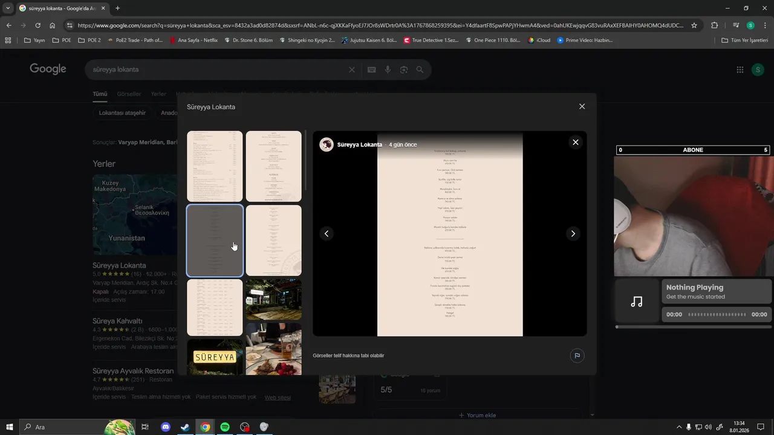The height and width of the screenshot is (435, 774).
Task: Open Jujutsu Kaisen 6. Böl bookmark
Action: click(x=369, y=40)
